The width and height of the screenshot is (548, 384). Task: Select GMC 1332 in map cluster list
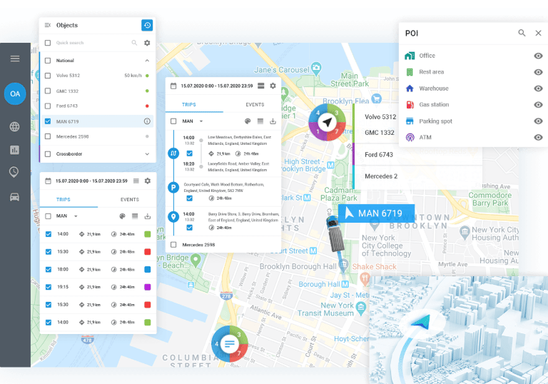point(379,133)
